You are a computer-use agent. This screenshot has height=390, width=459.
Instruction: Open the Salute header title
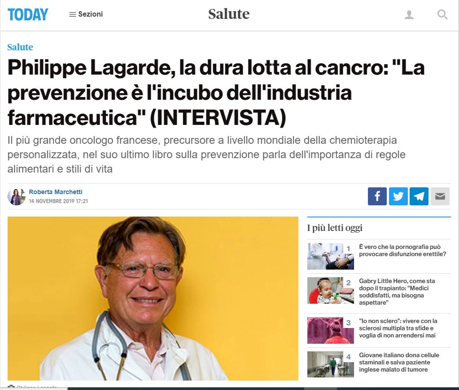[229, 14]
